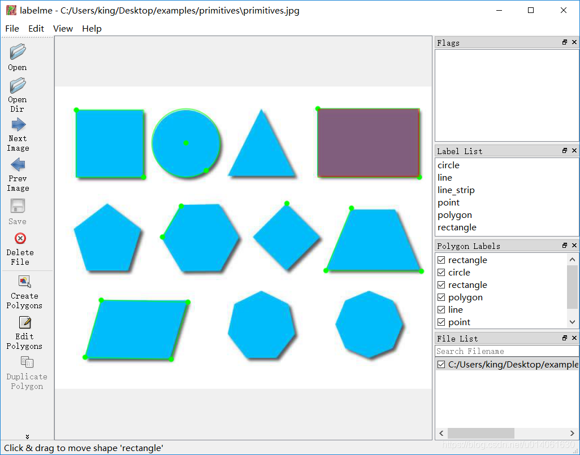This screenshot has width=580, height=455.
Task: Toggle the point label checkbox
Action: point(441,322)
